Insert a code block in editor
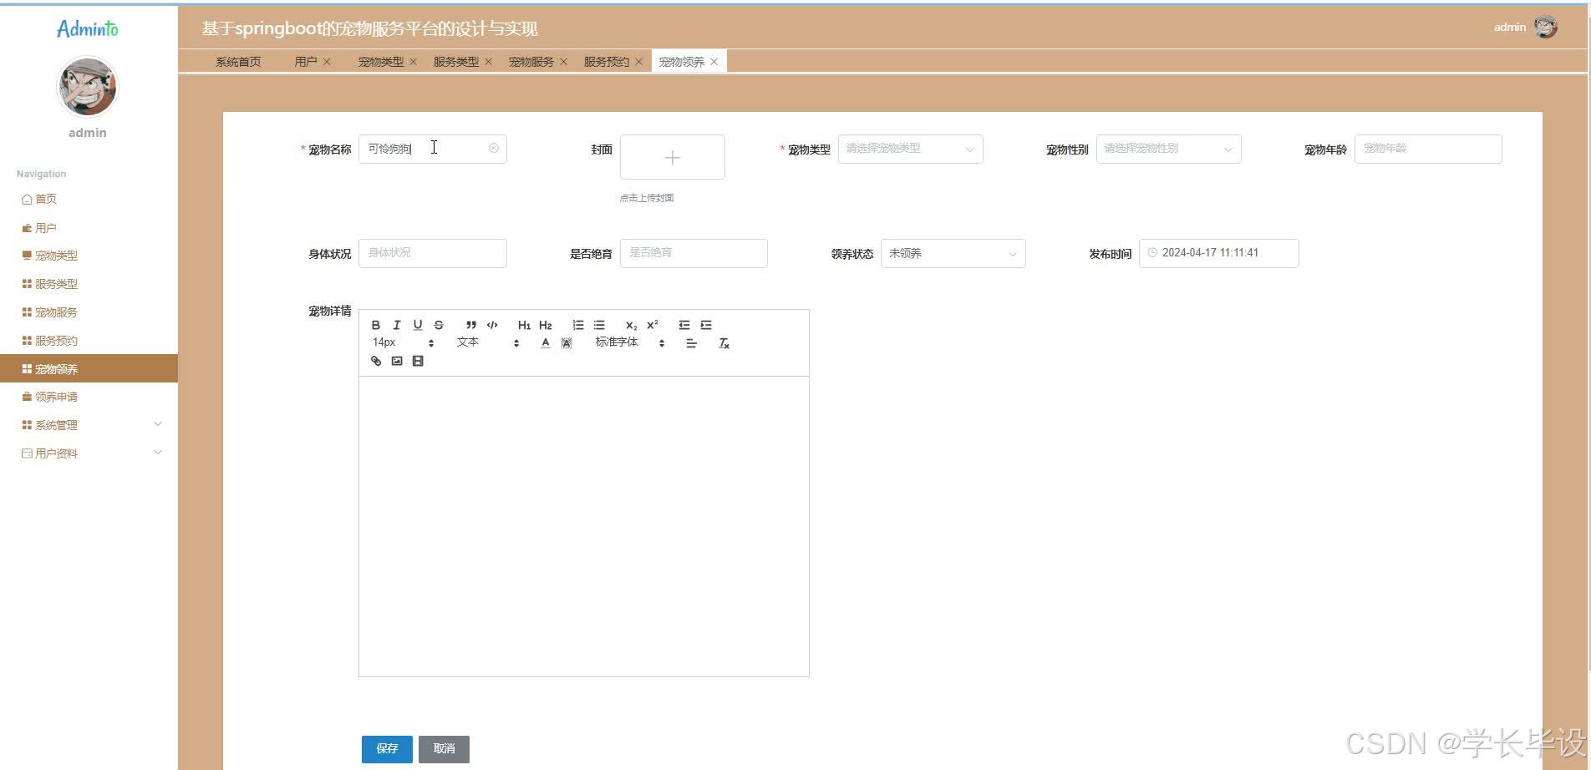Image resolution: width=1591 pixels, height=770 pixels. 492,325
